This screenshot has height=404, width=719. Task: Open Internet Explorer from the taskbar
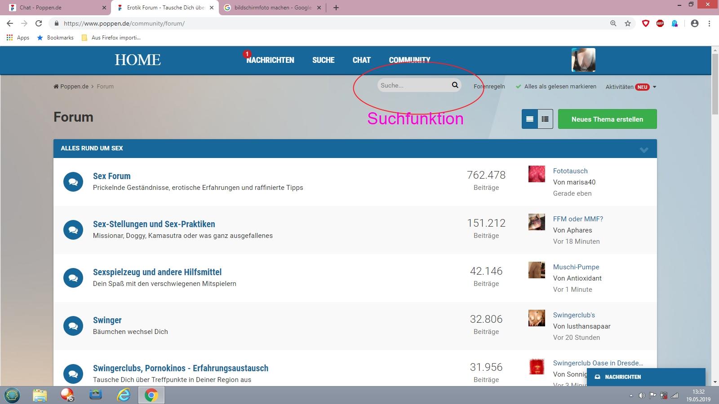pos(124,395)
